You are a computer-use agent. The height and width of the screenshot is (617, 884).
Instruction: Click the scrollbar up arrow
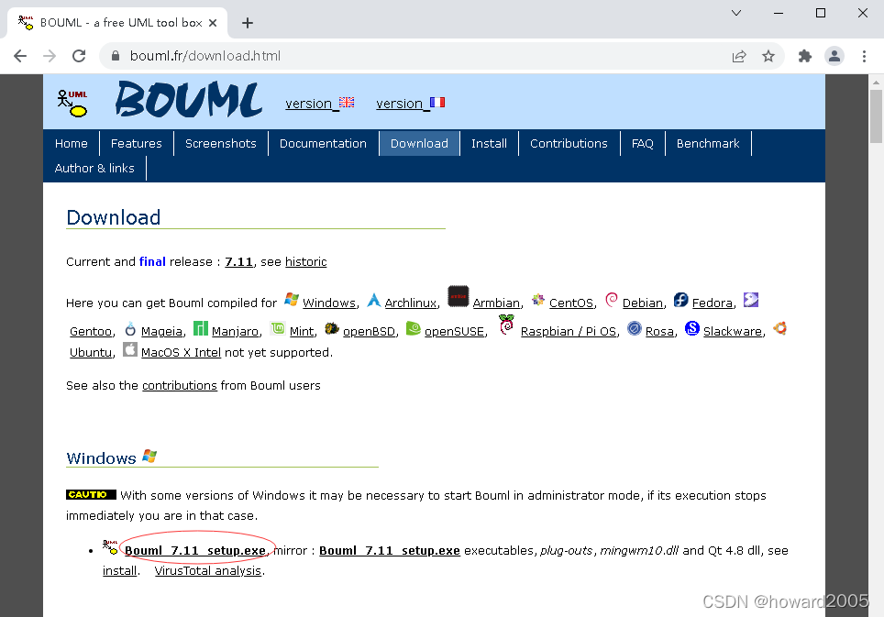click(x=876, y=83)
